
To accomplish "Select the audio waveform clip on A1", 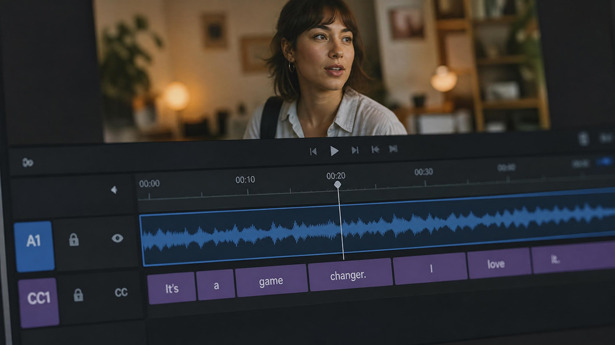I will point(378,227).
